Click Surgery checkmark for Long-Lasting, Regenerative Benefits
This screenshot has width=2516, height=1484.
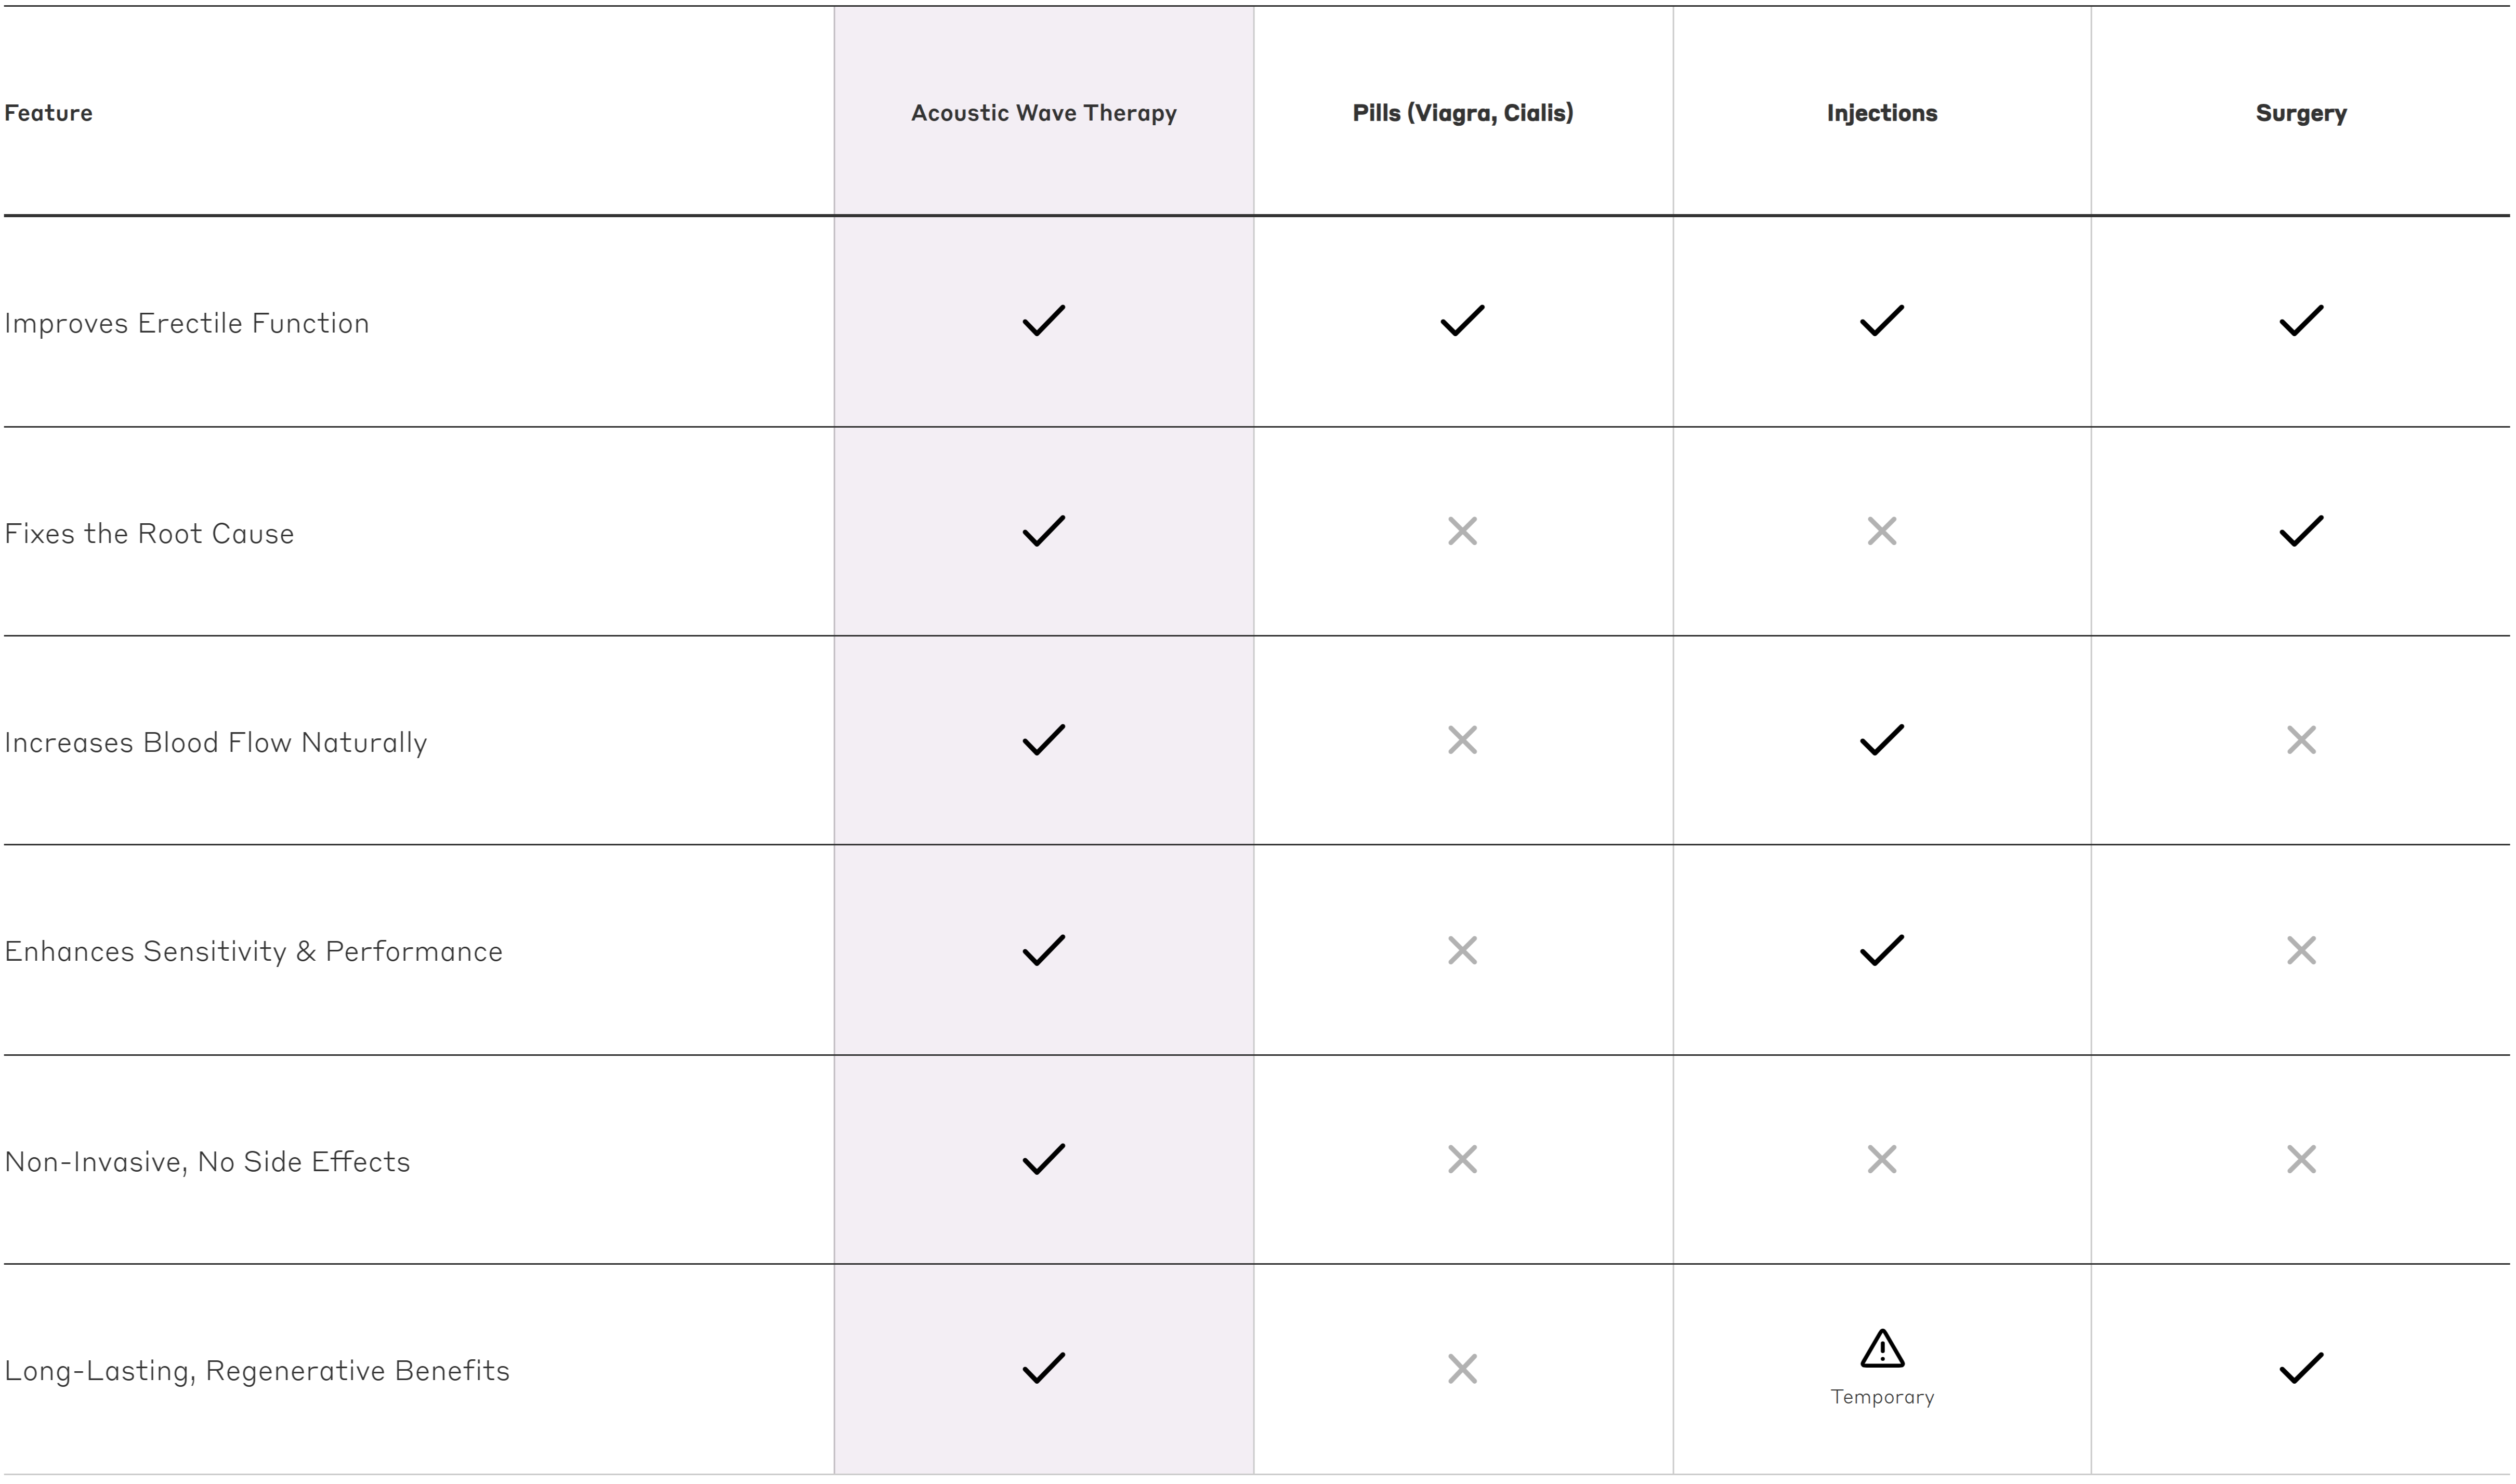coord(2300,1368)
